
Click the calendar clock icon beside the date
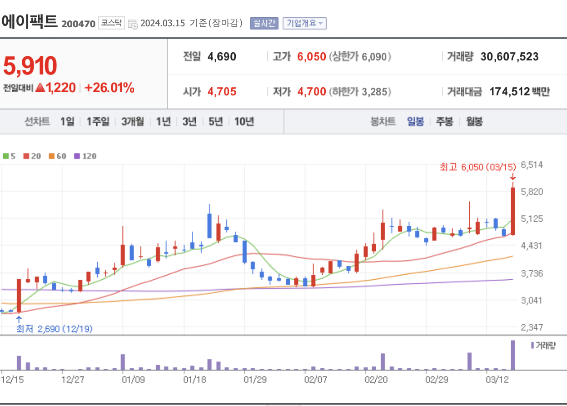tap(133, 24)
